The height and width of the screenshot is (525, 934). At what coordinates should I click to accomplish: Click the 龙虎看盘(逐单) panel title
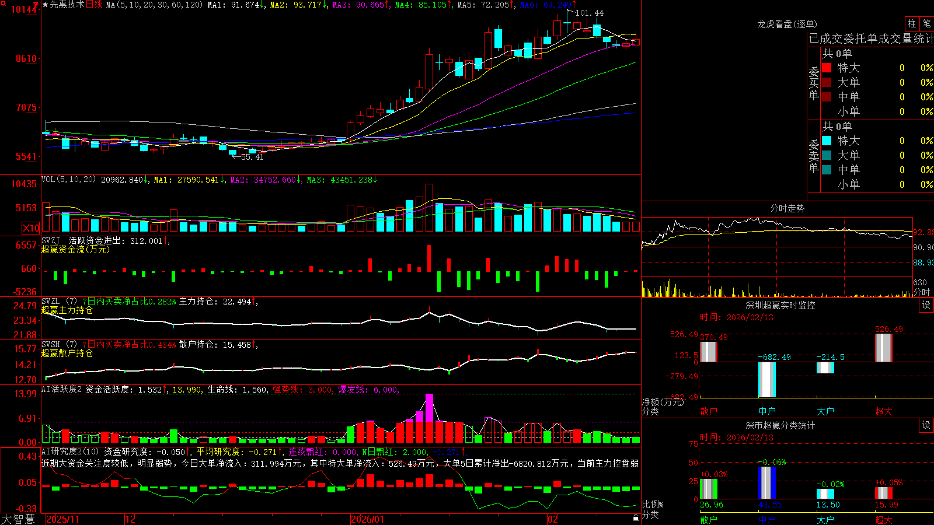(787, 24)
